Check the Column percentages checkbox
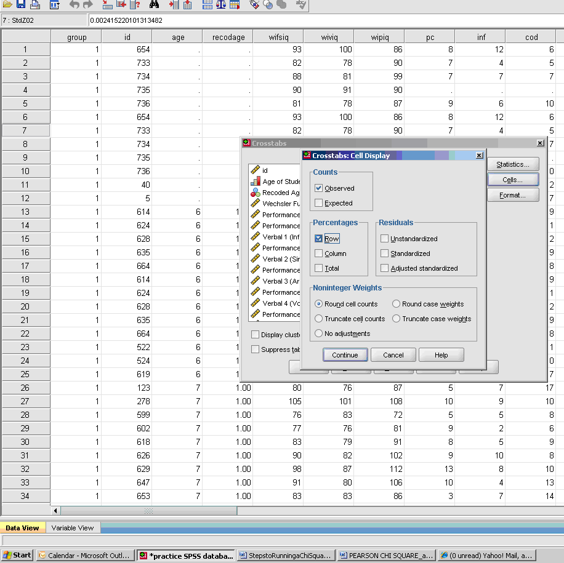This screenshot has height=563, width=564. click(318, 254)
